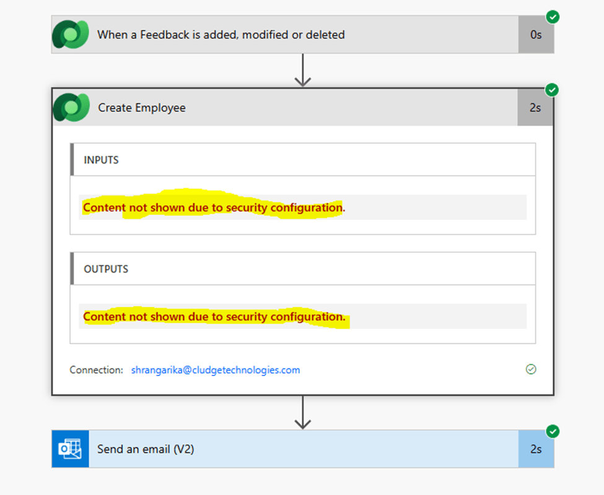Select the INPUTS section header

click(102, 160)
